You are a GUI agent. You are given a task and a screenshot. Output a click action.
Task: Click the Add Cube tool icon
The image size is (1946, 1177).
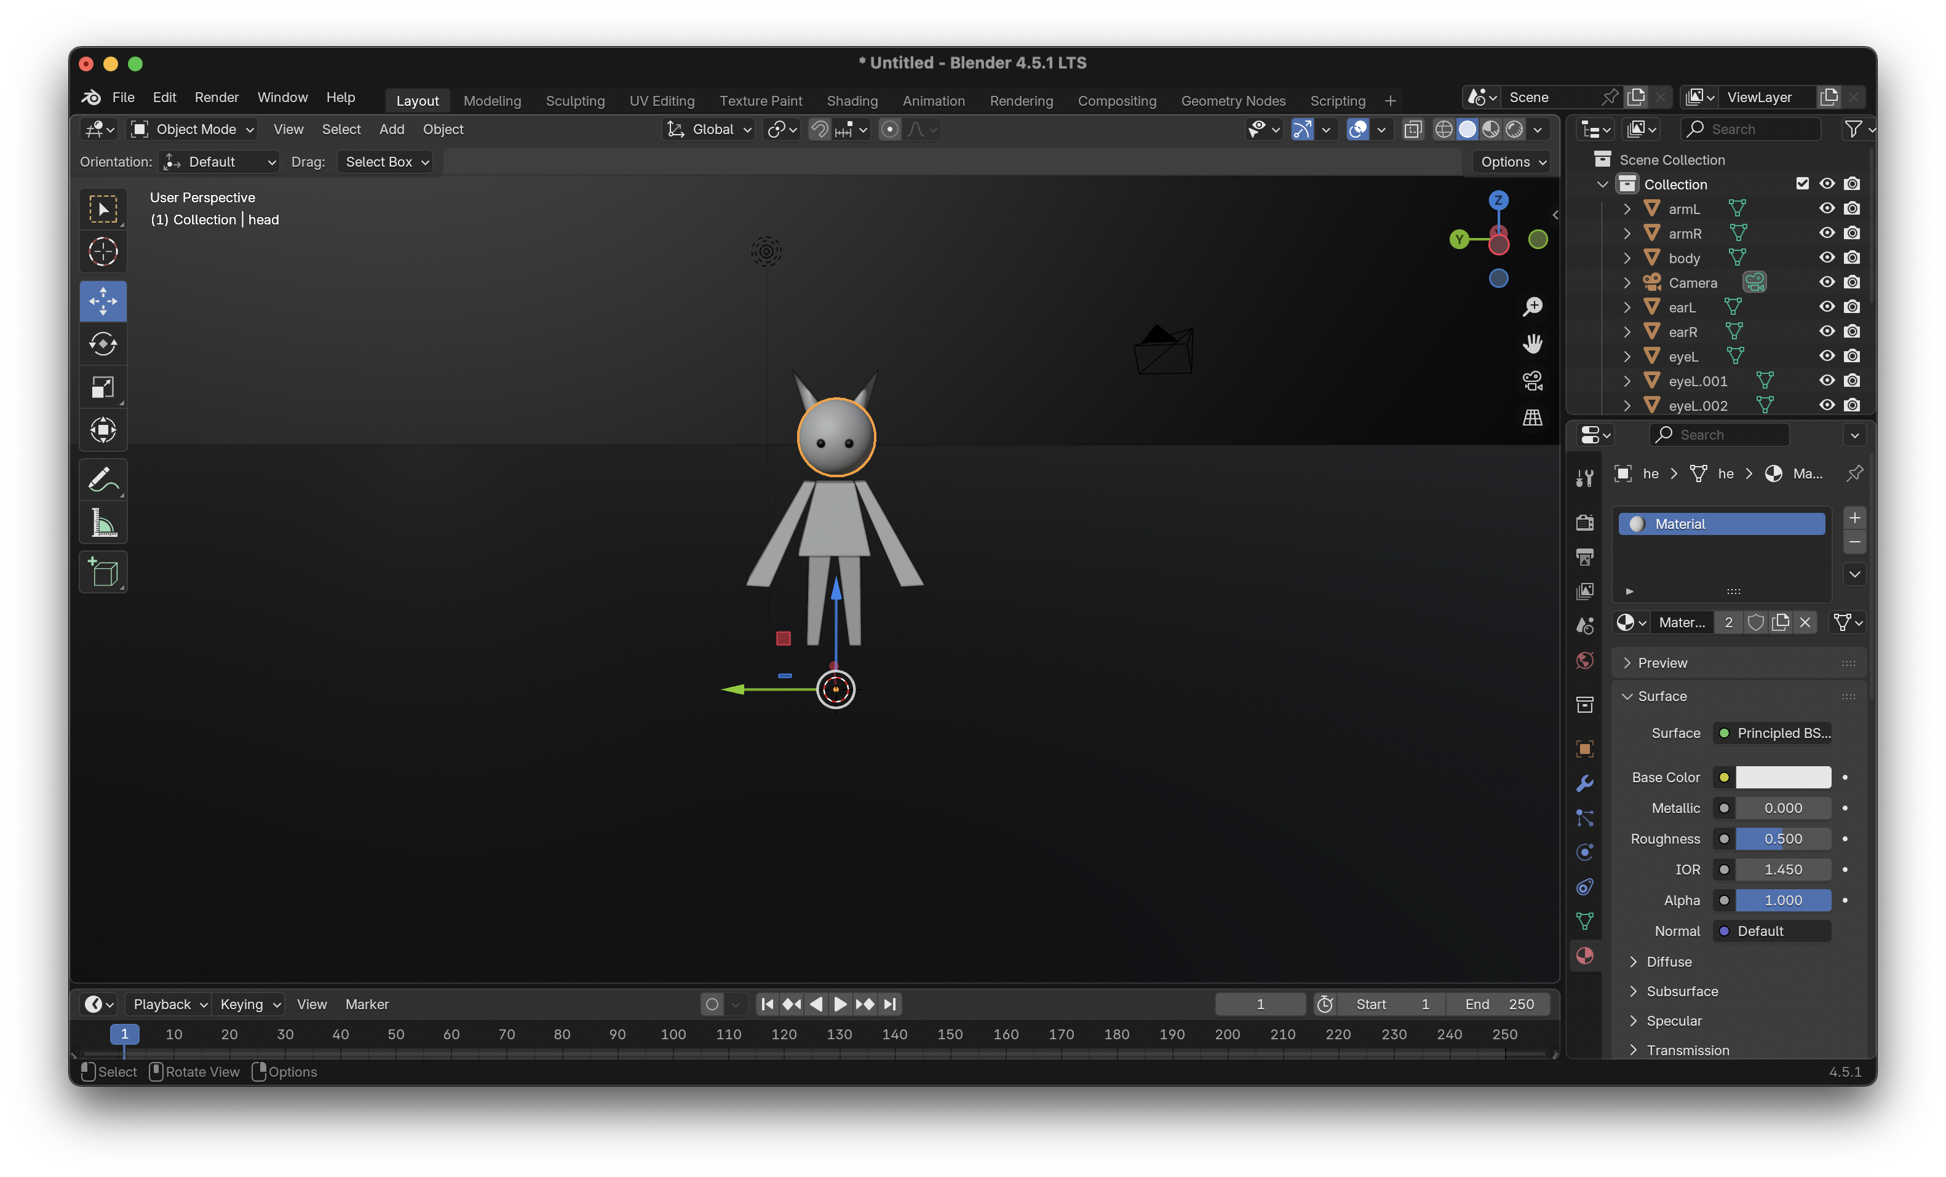(x=103, y=573)
